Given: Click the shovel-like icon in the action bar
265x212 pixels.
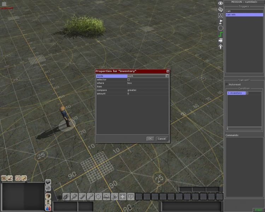Looking at the screenshot, I should point(90,196).
